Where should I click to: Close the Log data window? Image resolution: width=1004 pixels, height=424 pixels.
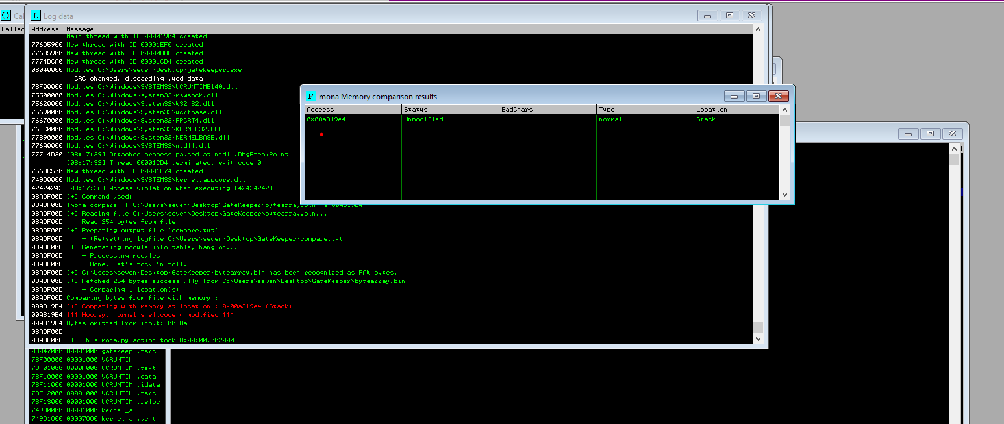[x=751, y=16]
